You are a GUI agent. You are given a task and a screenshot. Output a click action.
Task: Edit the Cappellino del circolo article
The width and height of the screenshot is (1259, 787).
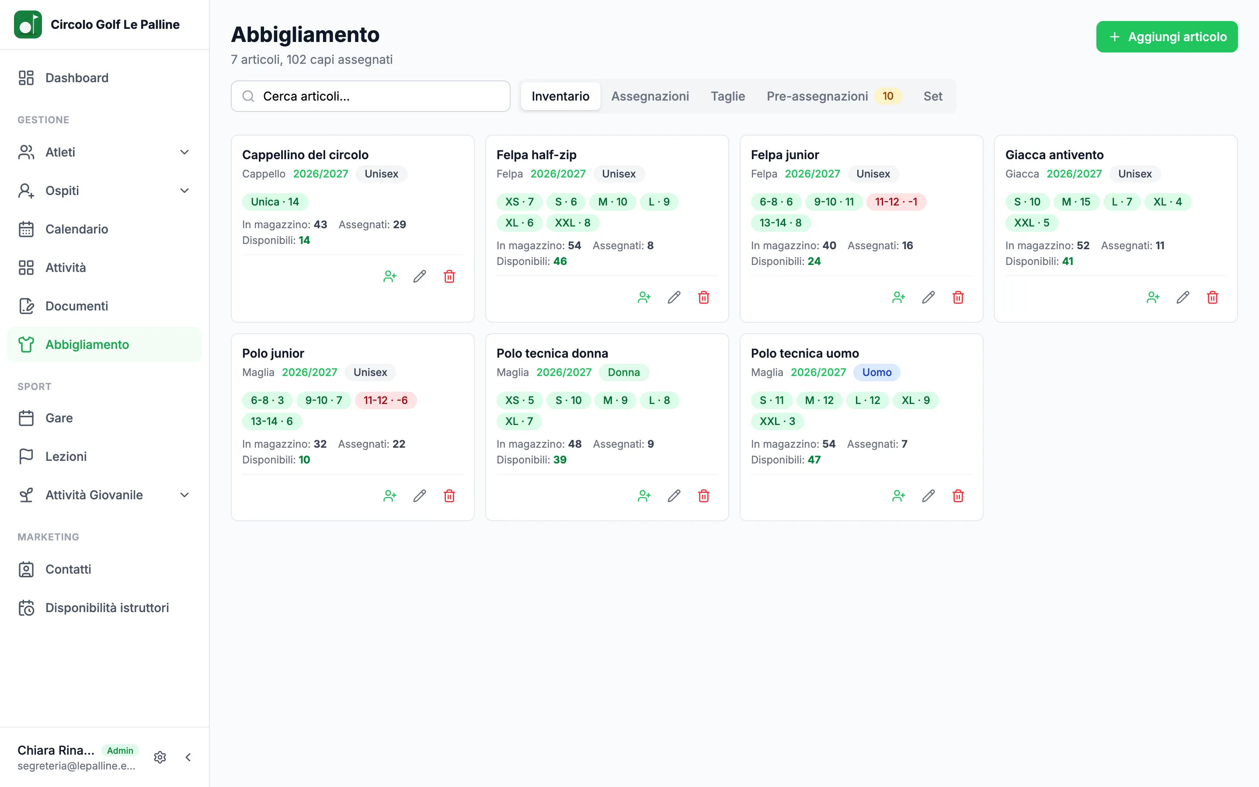pos(419,276)
